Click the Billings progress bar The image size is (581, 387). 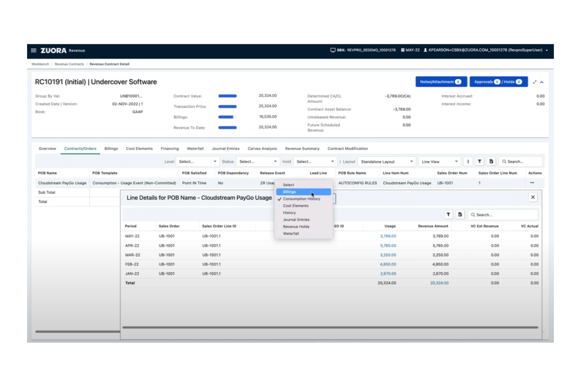coord(227,117)
